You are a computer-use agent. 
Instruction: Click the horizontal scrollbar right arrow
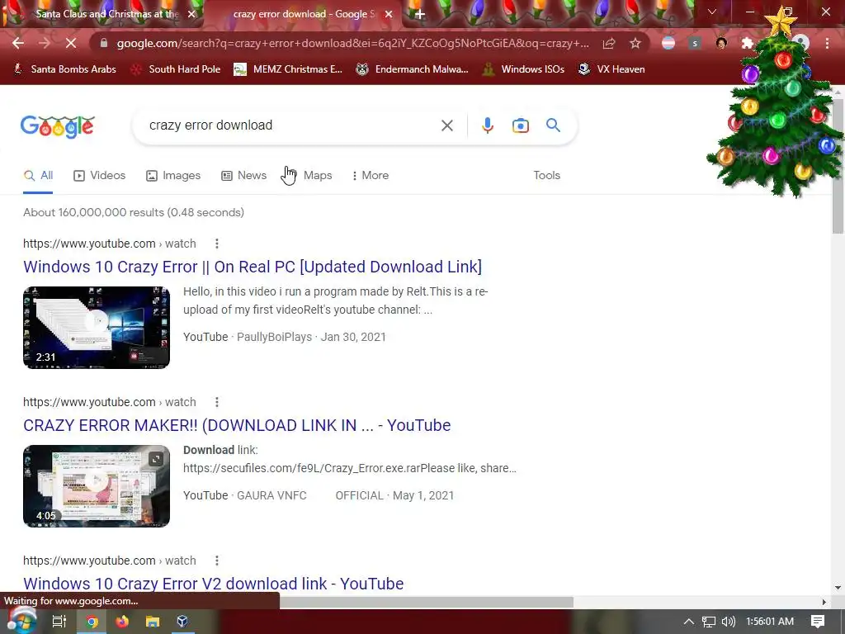[x=824, y=602]
